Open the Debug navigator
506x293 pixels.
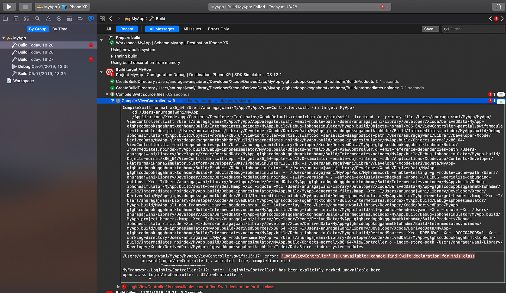point(70,19)
